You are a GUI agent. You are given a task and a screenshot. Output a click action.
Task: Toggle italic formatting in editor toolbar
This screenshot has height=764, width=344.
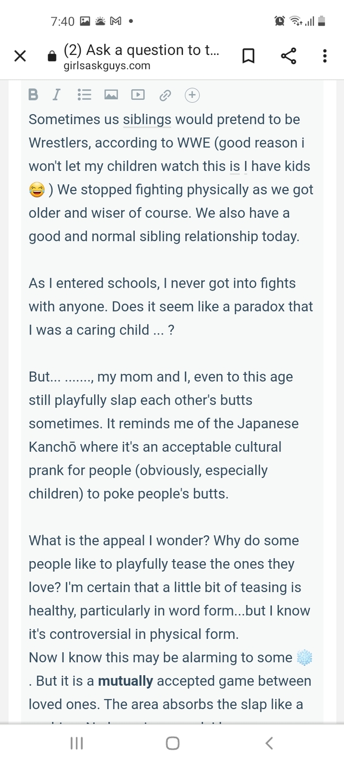(56, 95)
